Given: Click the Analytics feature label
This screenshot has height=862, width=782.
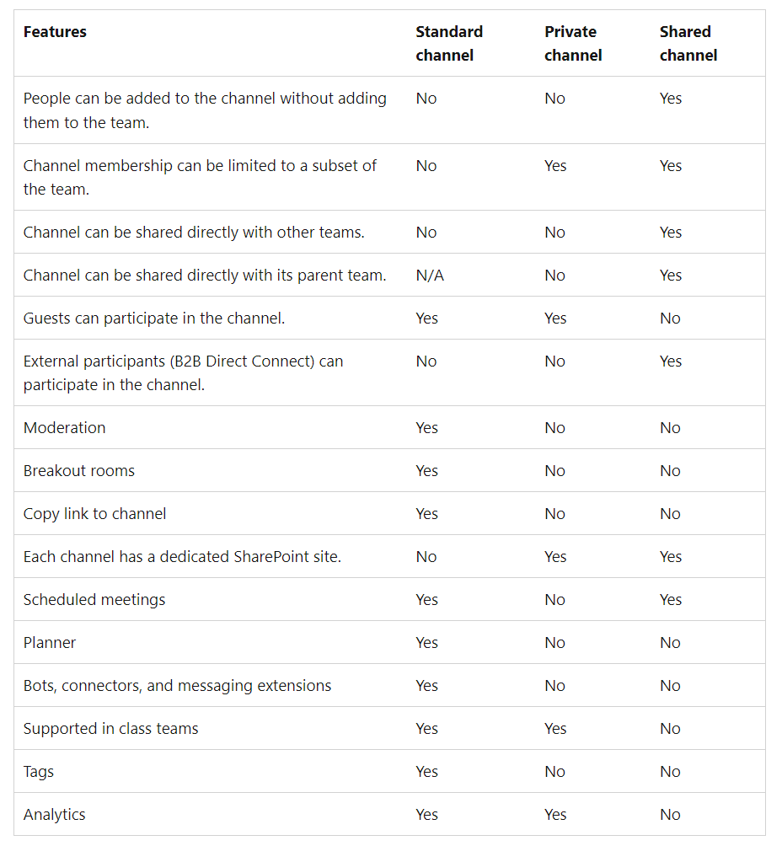Looking at the screenshot, I should coord(55,815).
